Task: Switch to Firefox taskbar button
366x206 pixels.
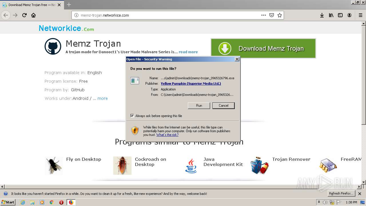Action: click(x=71, y=202)
